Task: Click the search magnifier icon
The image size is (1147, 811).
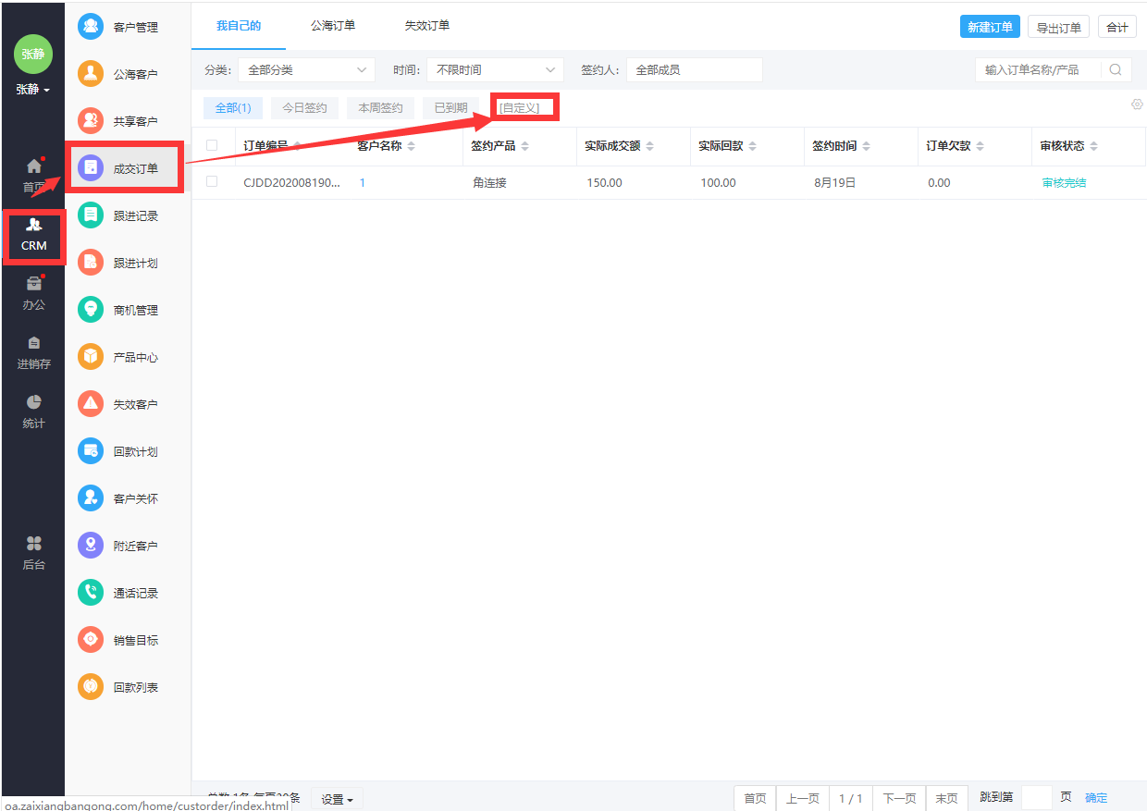Action: (x=1116, y=69)
